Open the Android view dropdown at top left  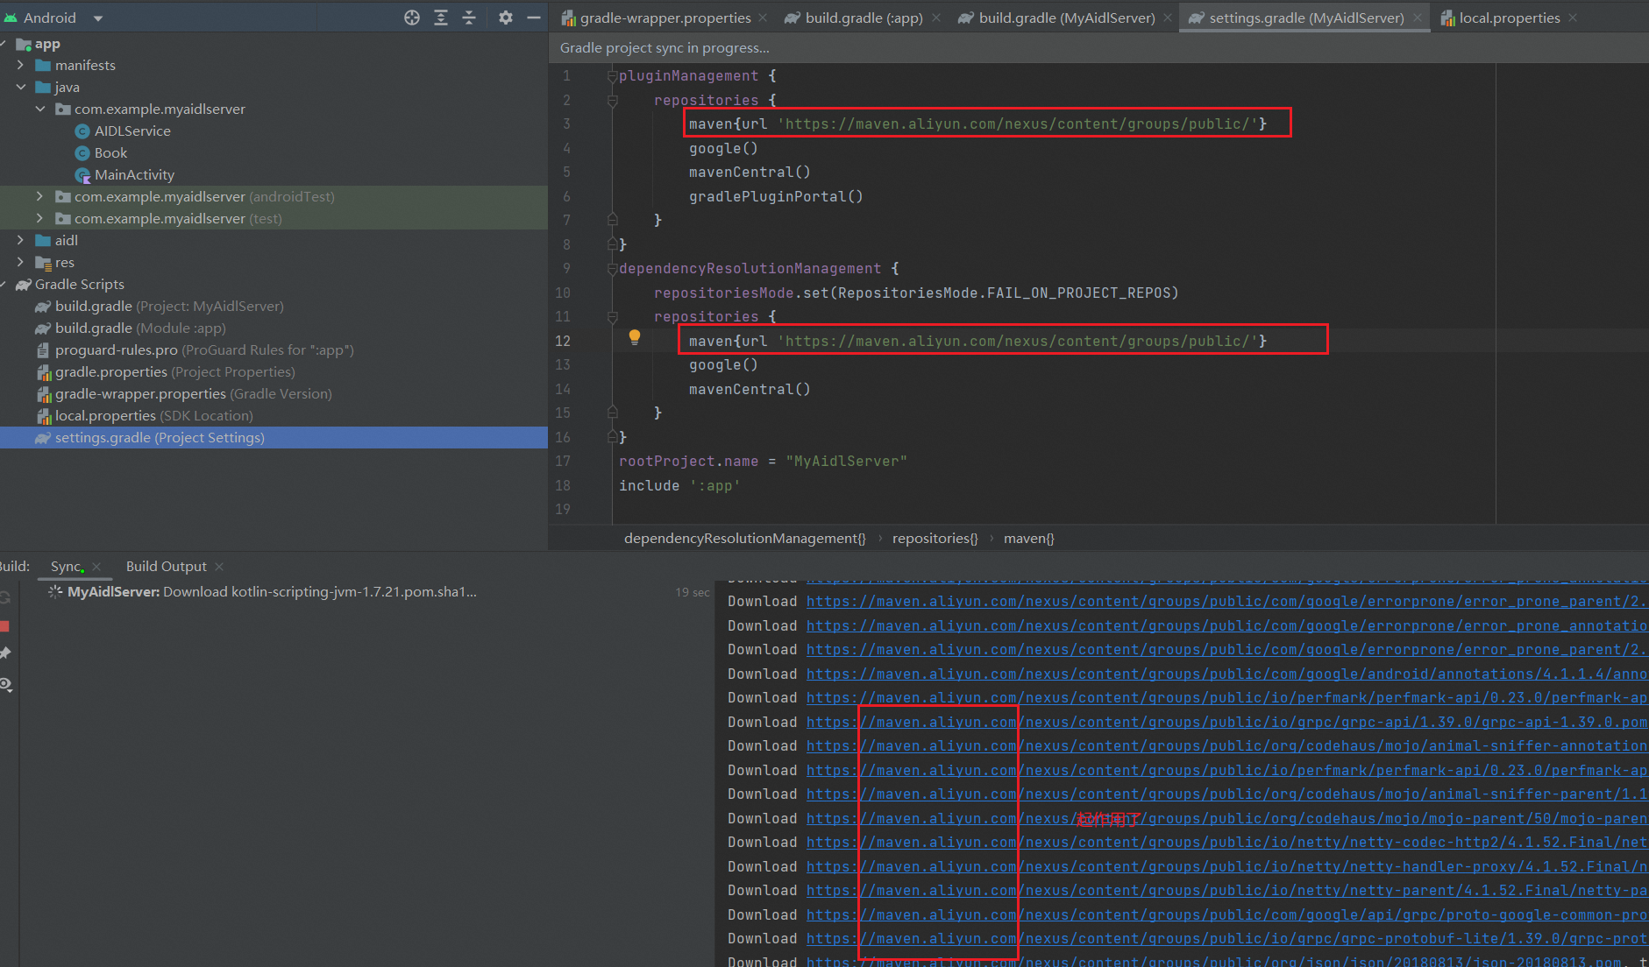(x=96, y=18)
